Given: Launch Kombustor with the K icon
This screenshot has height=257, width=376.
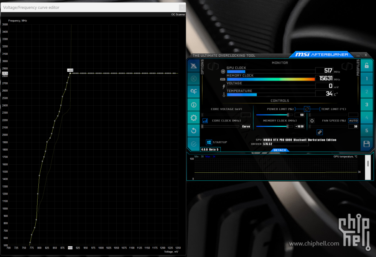Looking at the screenshot, I should click(x=194, y=79).
